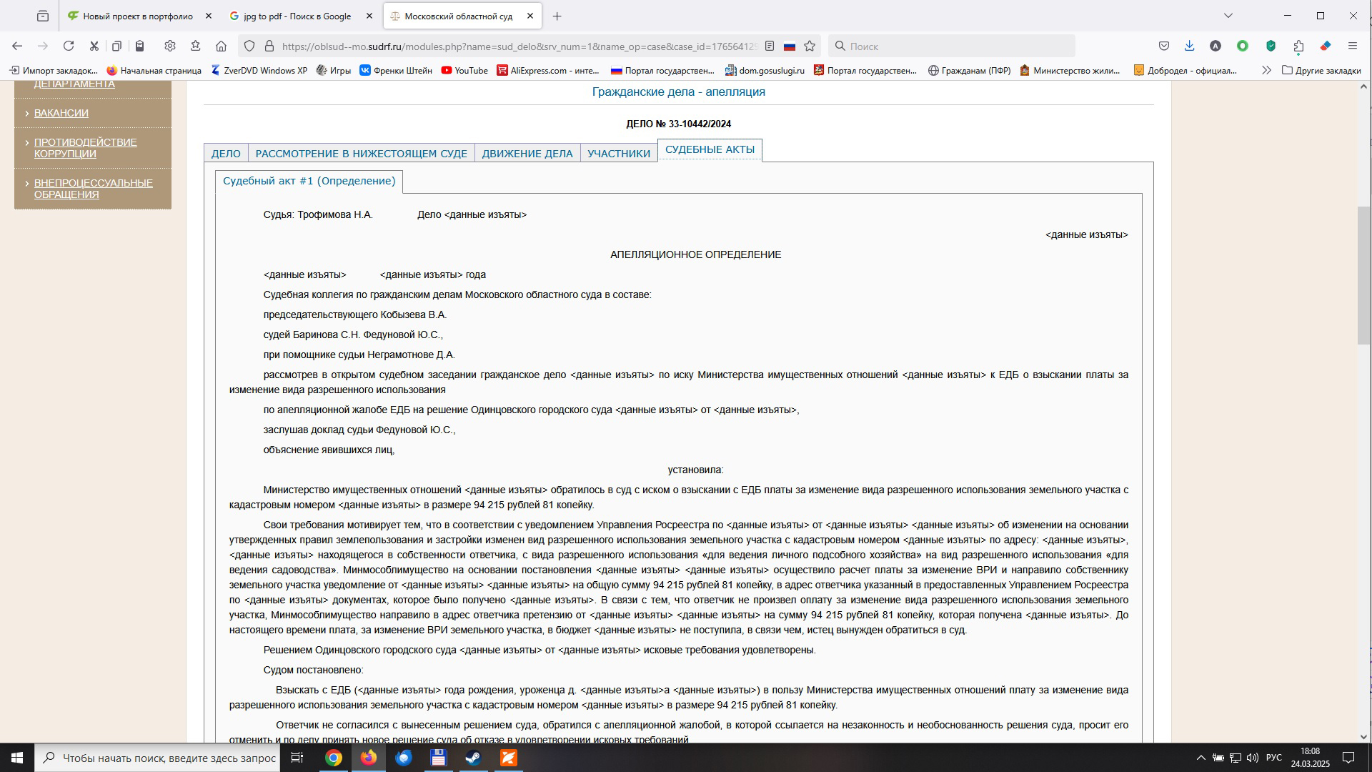Image resolution: width=1372 pixels, height=772 pixels.
Task: Toggle bookmark star for current page
Action: click(809, 46)
